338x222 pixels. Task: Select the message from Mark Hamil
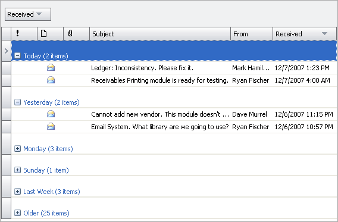[x=174, y=68]
